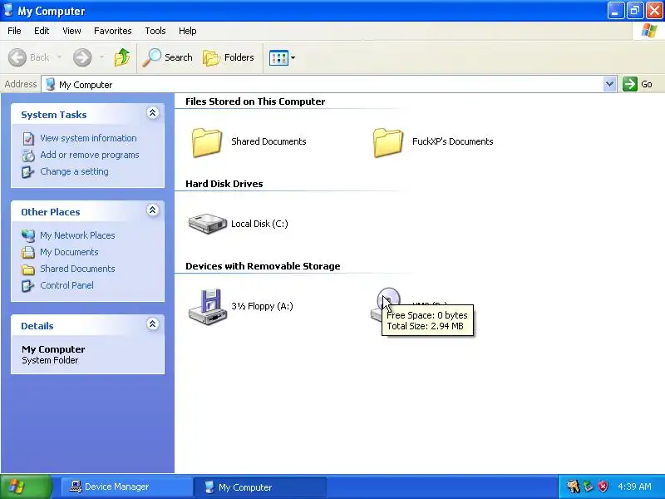Open the Tools menu
Viewport: 665px width, 499px height.
[x=155, y=31]
